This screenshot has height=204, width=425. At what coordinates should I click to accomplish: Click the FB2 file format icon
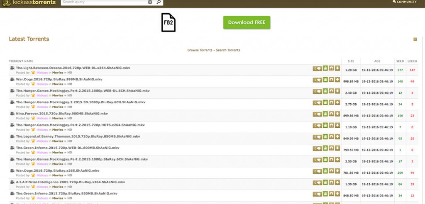169,22
